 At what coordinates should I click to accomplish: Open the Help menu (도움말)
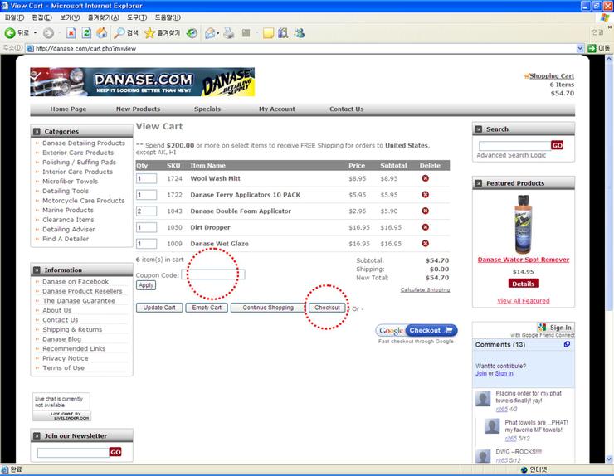coord(168,17)
